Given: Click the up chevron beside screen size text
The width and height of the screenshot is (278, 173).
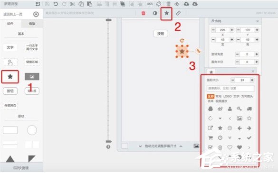Looking at the screenshot, I should (181, 146).
